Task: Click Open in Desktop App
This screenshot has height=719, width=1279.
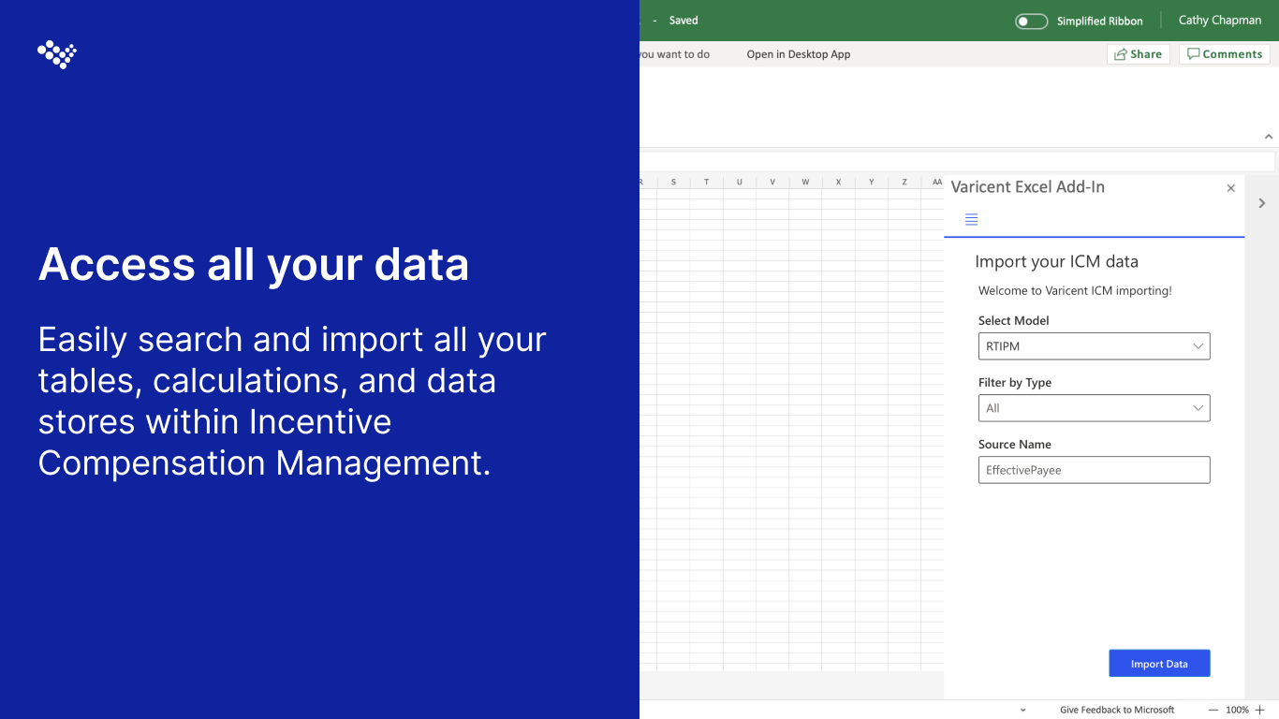Action: (x=798, y=54)
